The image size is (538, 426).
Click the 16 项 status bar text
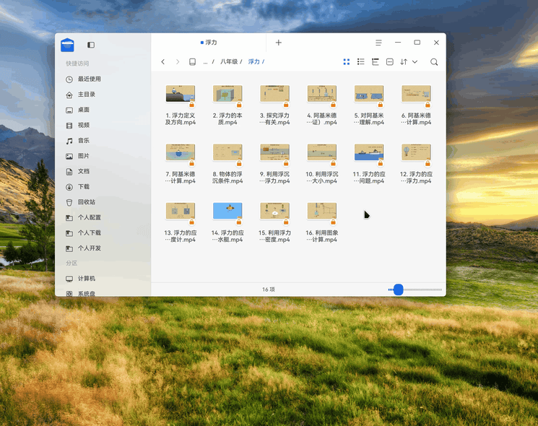(x=269, y=290)
